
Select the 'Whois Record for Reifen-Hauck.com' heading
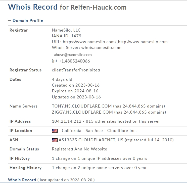point(67,7)
